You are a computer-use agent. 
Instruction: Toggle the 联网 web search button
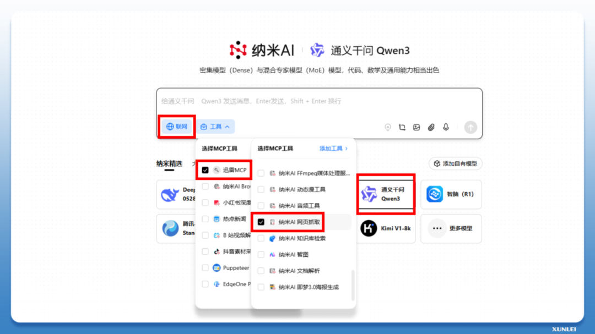pyautogui.click(x=177, y=127)
